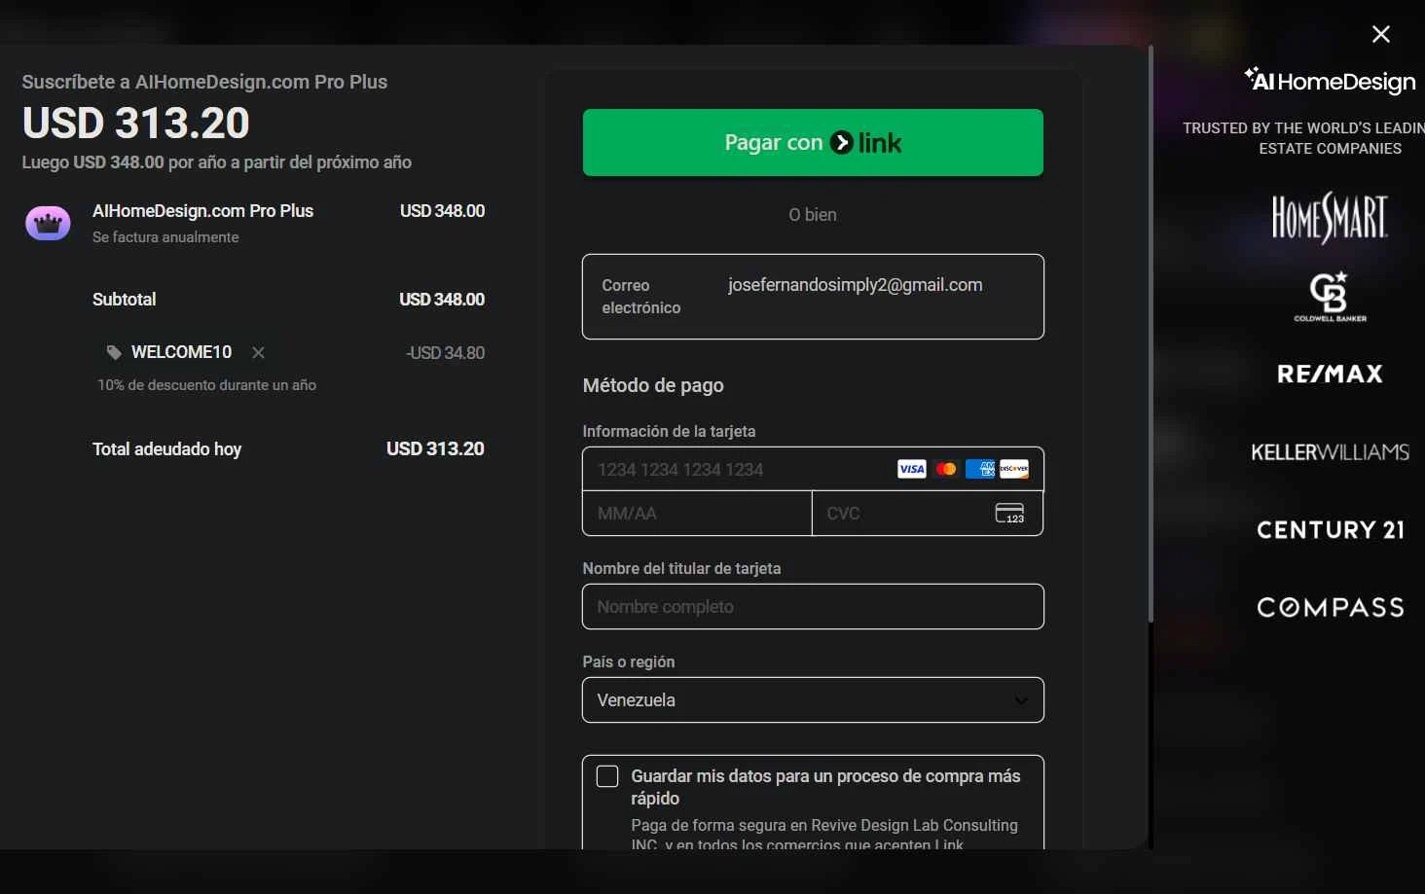
Task: Click the purple crown Pro Plus icon
Action: [x=48, y=223]
